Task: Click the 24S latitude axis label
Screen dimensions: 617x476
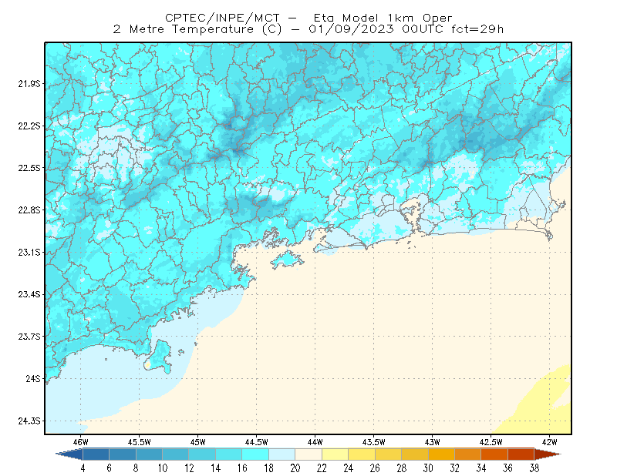Action: click(x=32, y=378)
